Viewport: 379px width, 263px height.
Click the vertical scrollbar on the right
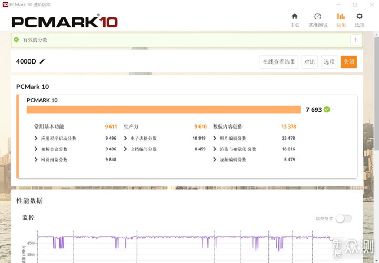click(x=376, y=93)
